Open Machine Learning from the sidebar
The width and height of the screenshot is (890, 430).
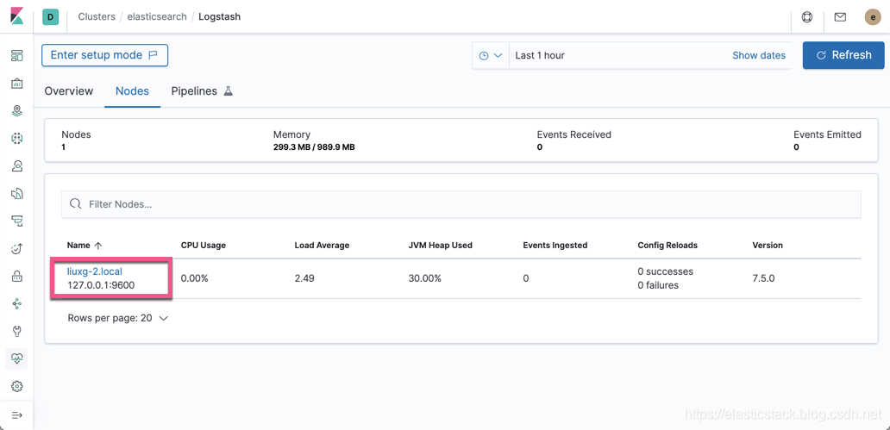17,138
